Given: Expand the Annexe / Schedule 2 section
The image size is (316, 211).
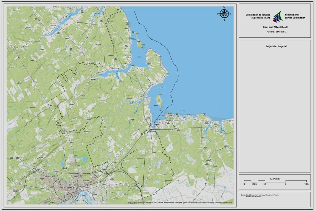Looking at the screenshot, I should click(276, 32).
